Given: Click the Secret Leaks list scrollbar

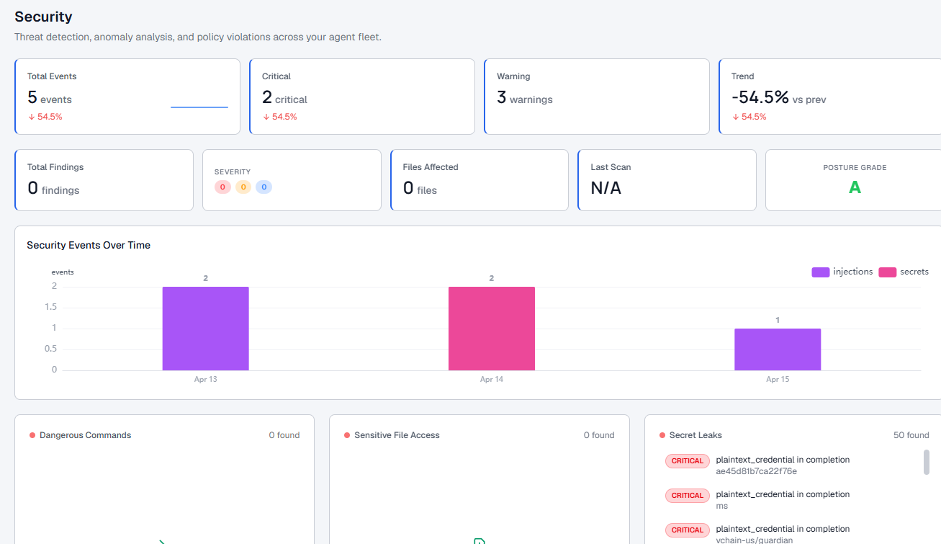Looking at the screenshot, I should pyautogui.click(x=926, y=463).
